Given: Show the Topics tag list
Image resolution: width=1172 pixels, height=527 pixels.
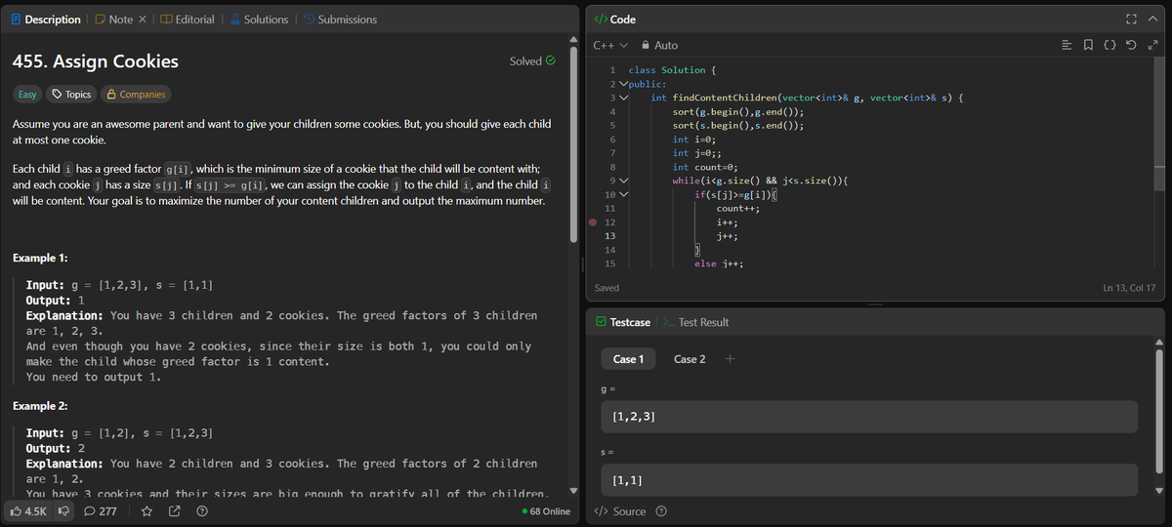Looking at the screenshot, I should [x=71, y=95].
